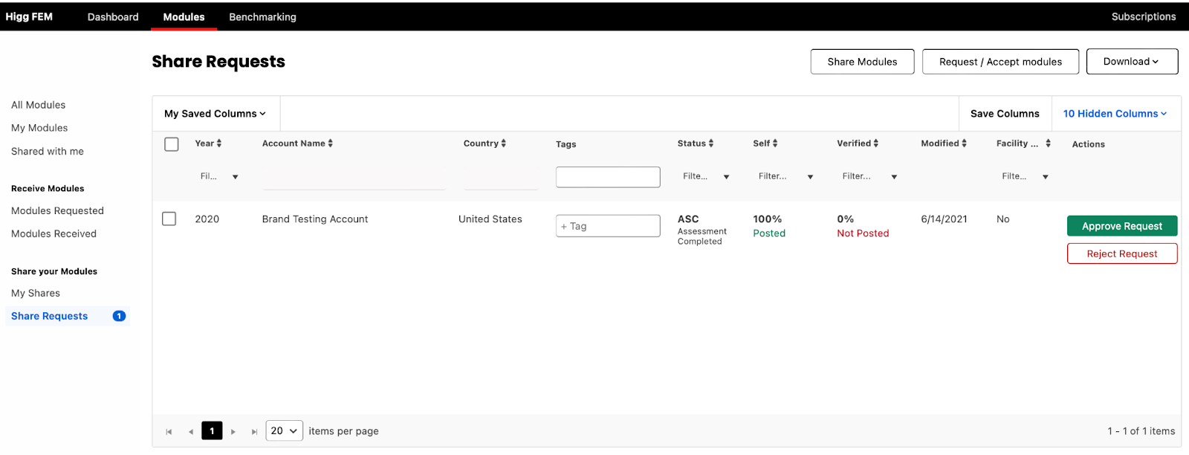This screenshot has width=1189, height=455.
Task: Switch to the Benchmarking tab
Action: click(262, 17)
